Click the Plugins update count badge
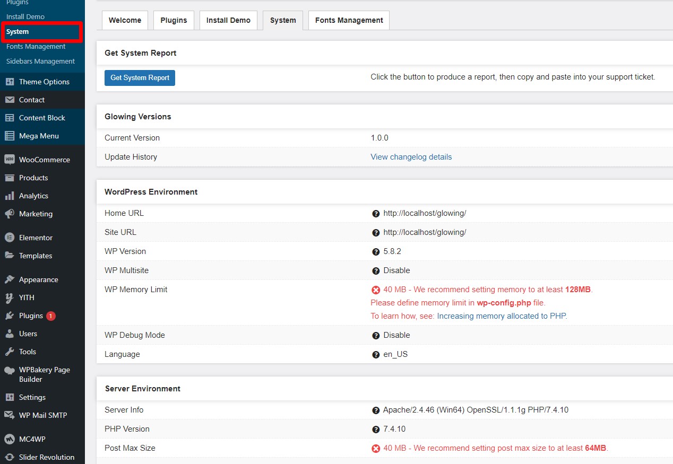This screenshot has height=464, width=673. 51,316
